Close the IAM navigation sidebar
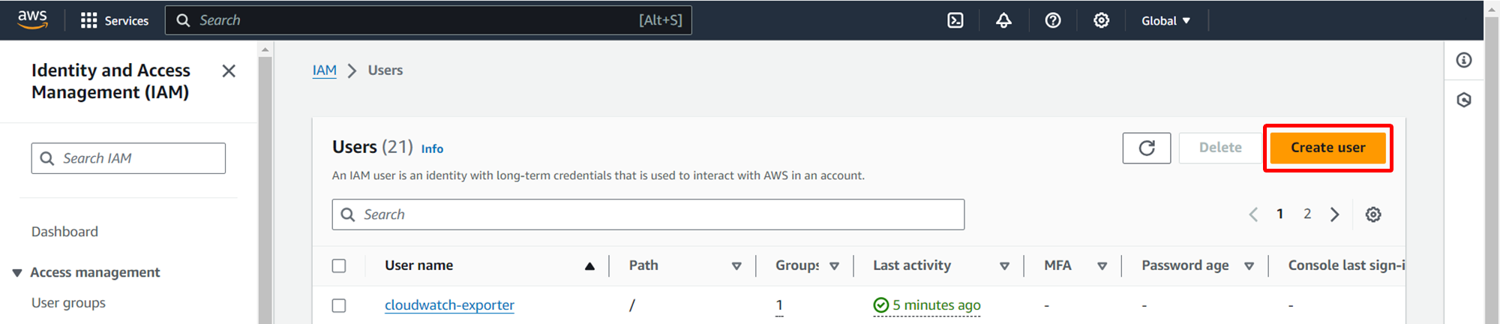This screenshot has height=324, width=1500. point(229,70)
